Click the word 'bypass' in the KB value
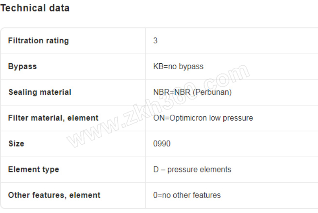The width and height of the screenshot is (318, 213). click(191, 66)
